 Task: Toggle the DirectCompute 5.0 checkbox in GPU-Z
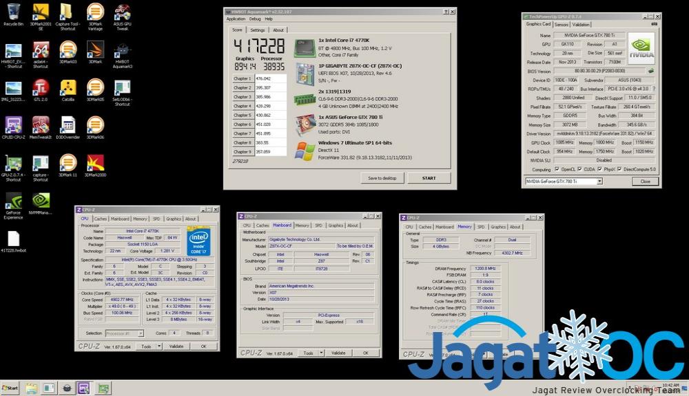click(x=619, y=169)
